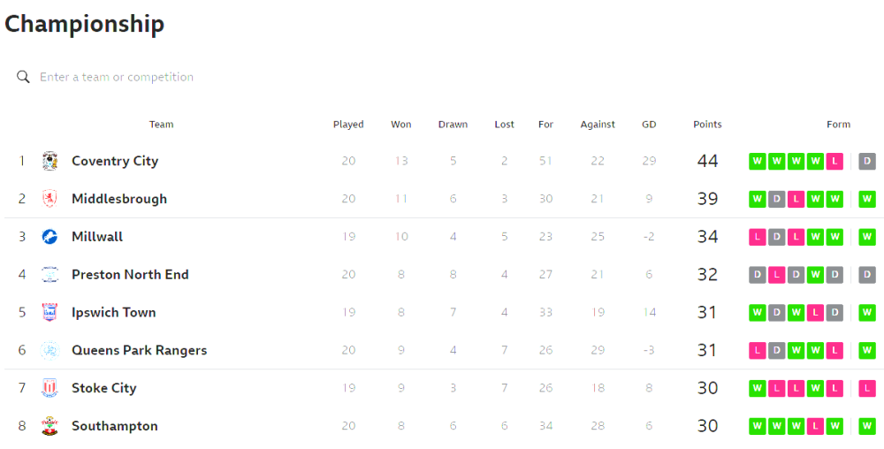884x449 pixels.
Task: Open the Queens Park Rangers team link
Action: point(139,350)
